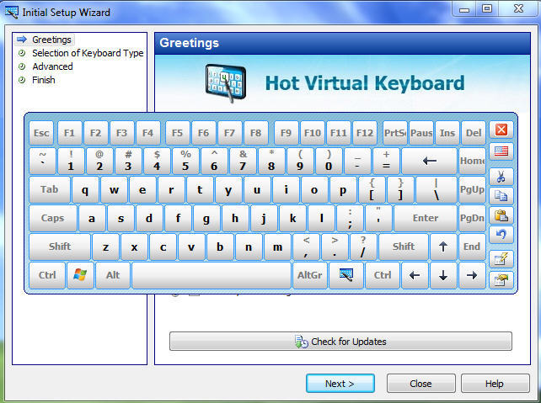The image size is (541, 403).
Task: Click the Paste clipboard icon
Action: pyautogui.click(x=501, y=215)
